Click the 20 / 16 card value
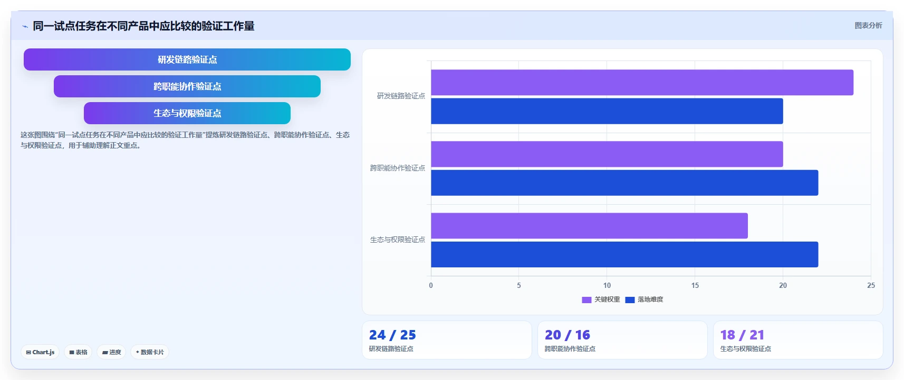 (568, 335)
